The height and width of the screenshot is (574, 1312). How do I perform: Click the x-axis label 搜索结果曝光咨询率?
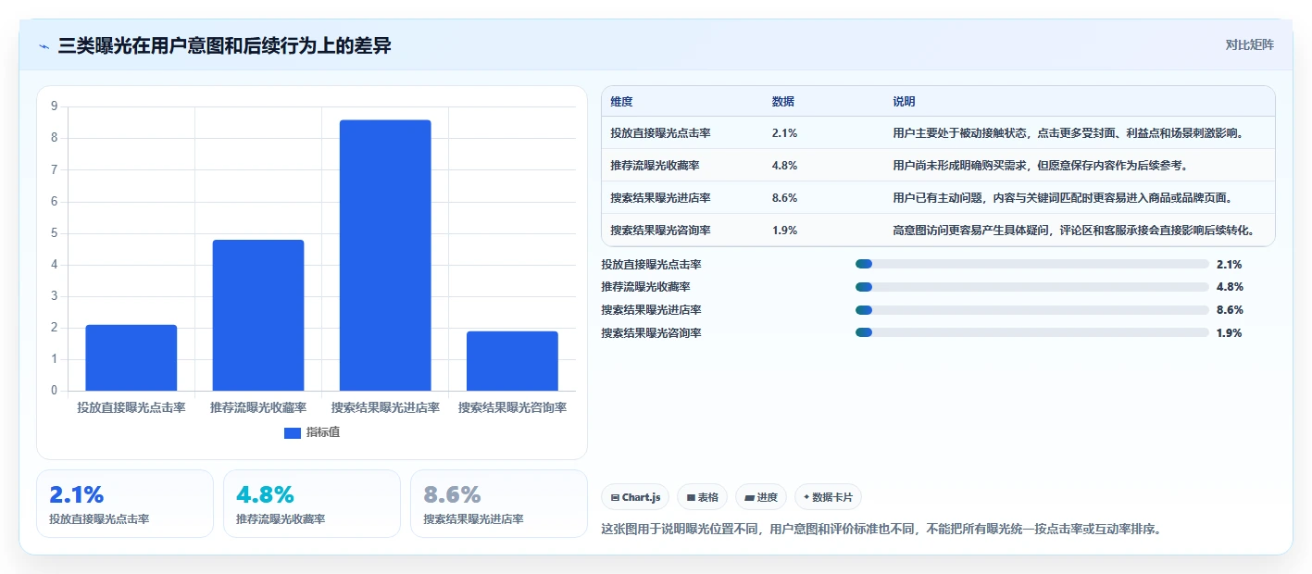pyautogui.click(x=512, y=407)
